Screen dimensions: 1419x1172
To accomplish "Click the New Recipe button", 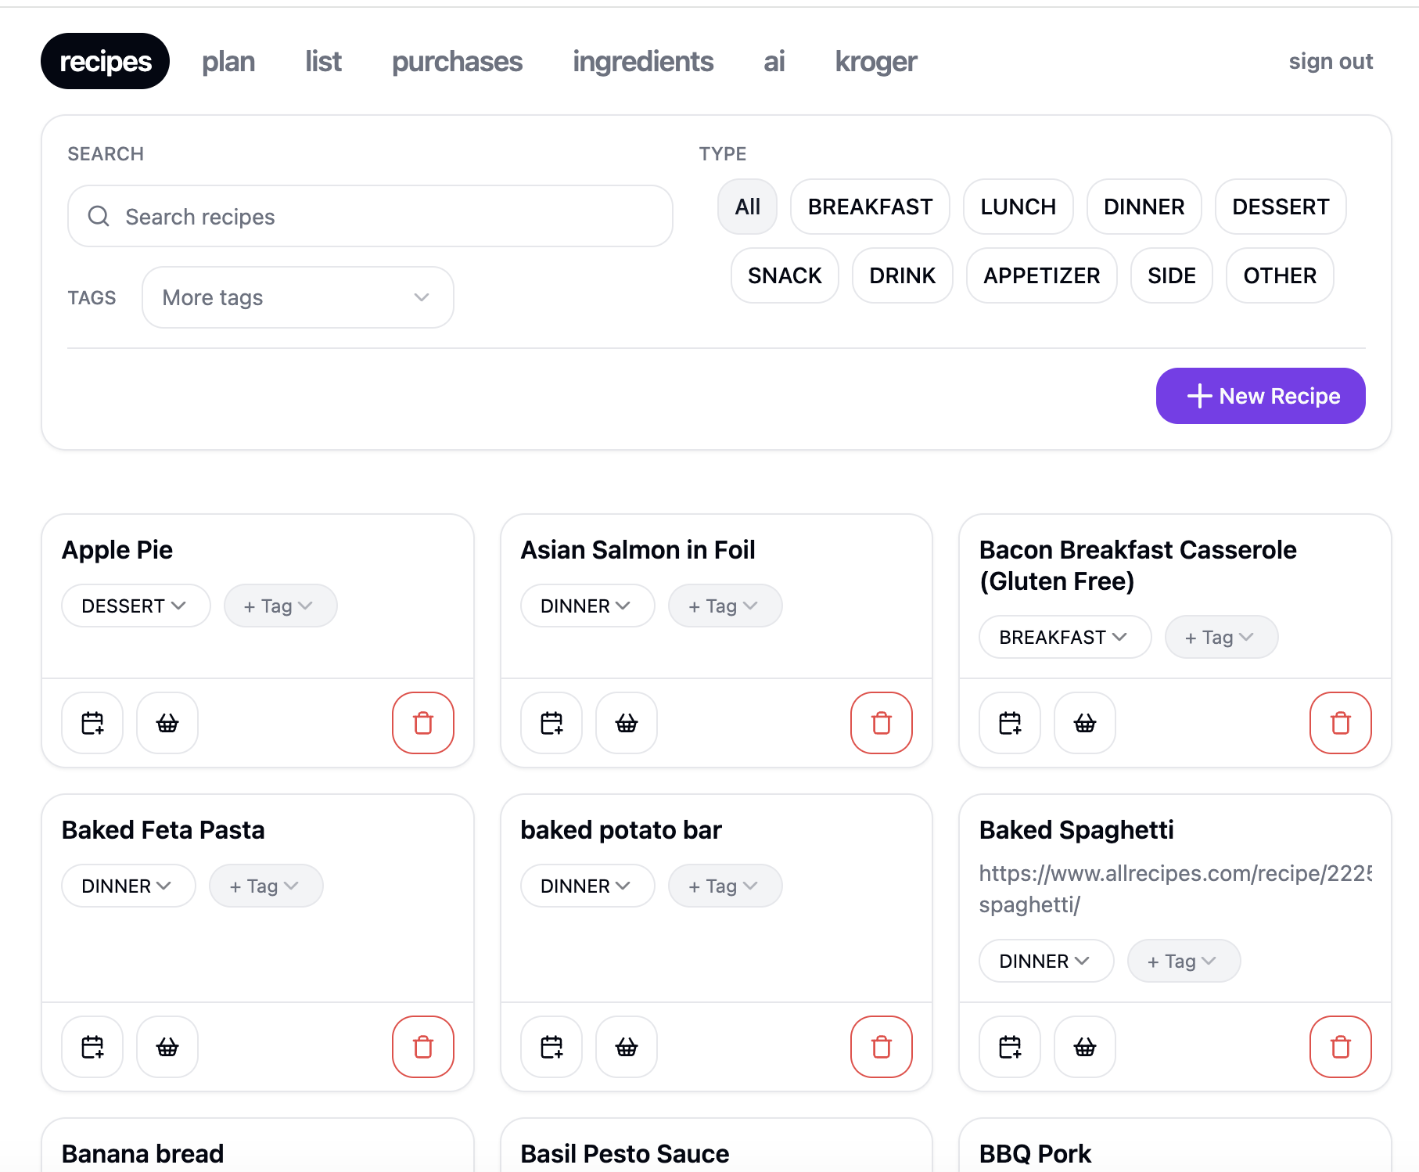I will pos(1260,396).
